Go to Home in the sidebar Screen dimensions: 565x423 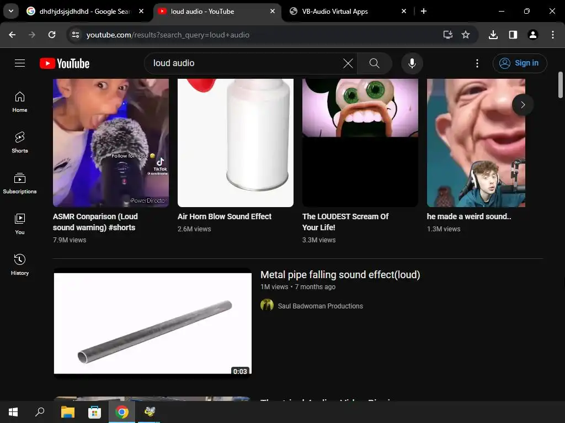click(20, 102)
